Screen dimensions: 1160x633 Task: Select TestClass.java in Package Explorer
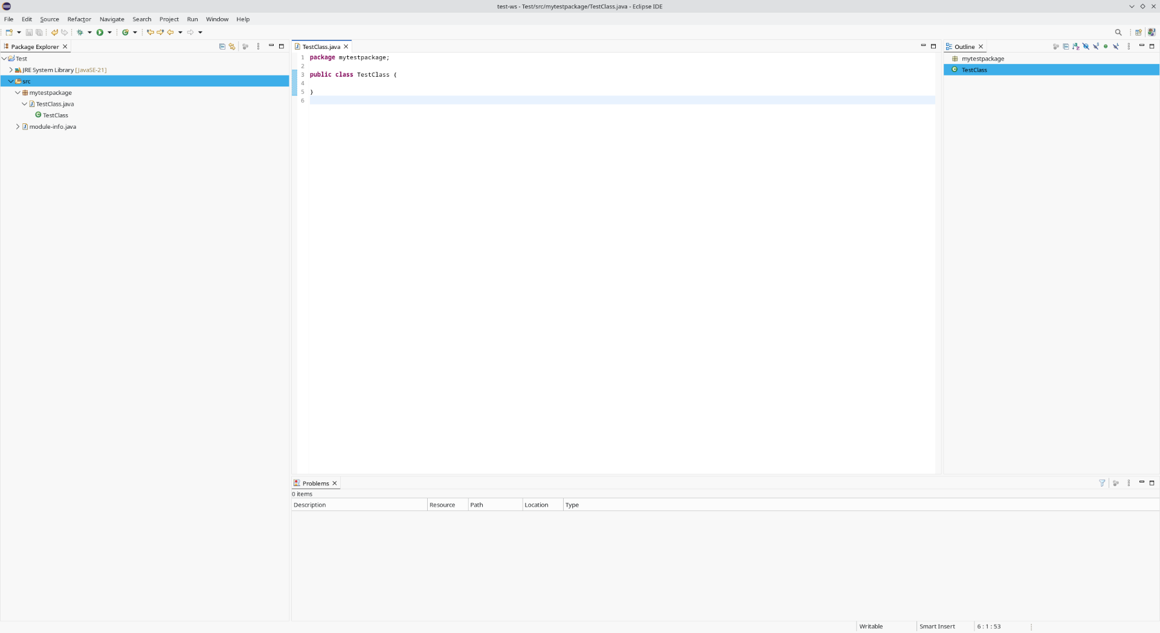click(x=54, y=104)
